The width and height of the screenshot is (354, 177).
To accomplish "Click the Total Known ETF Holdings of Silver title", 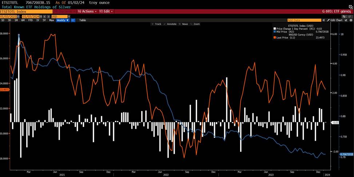I will point(36,7).
